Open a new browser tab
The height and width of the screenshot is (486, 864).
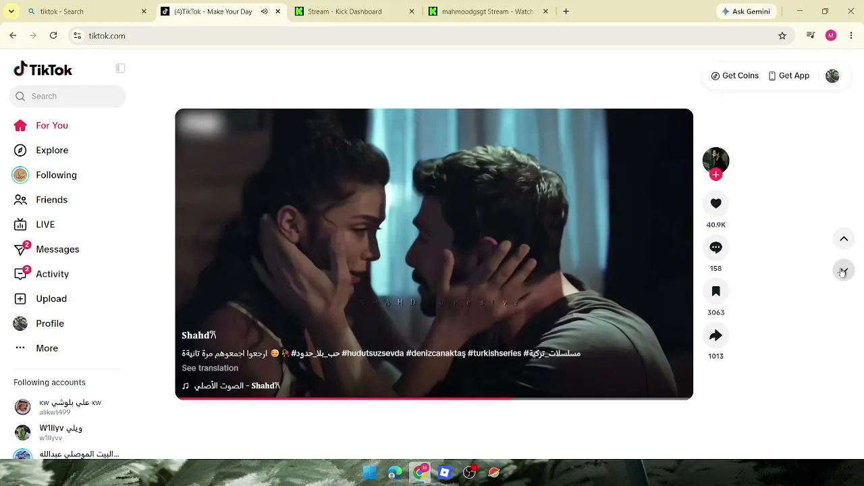click(x=566, y=11)
